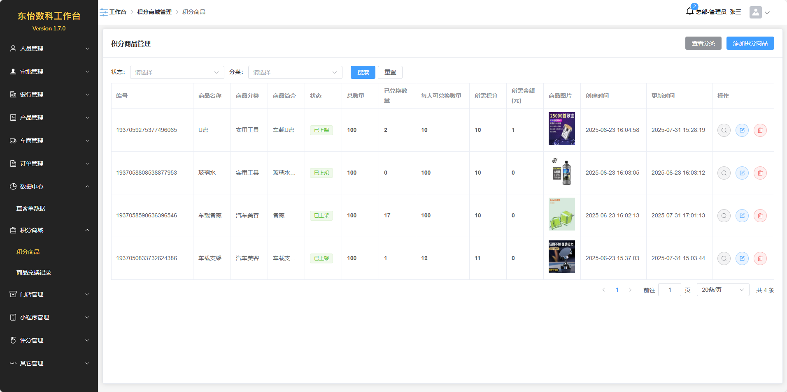
Task: Open the 分类 filter dropdown
Action: [x=295, y=72]
